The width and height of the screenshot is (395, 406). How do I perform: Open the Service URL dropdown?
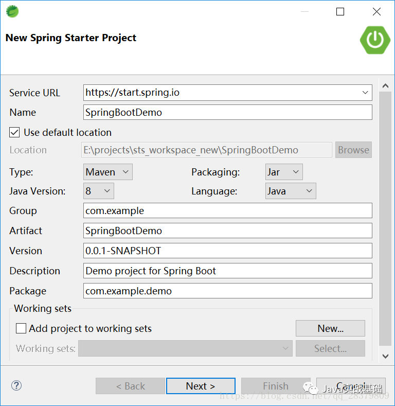point(365,93)
